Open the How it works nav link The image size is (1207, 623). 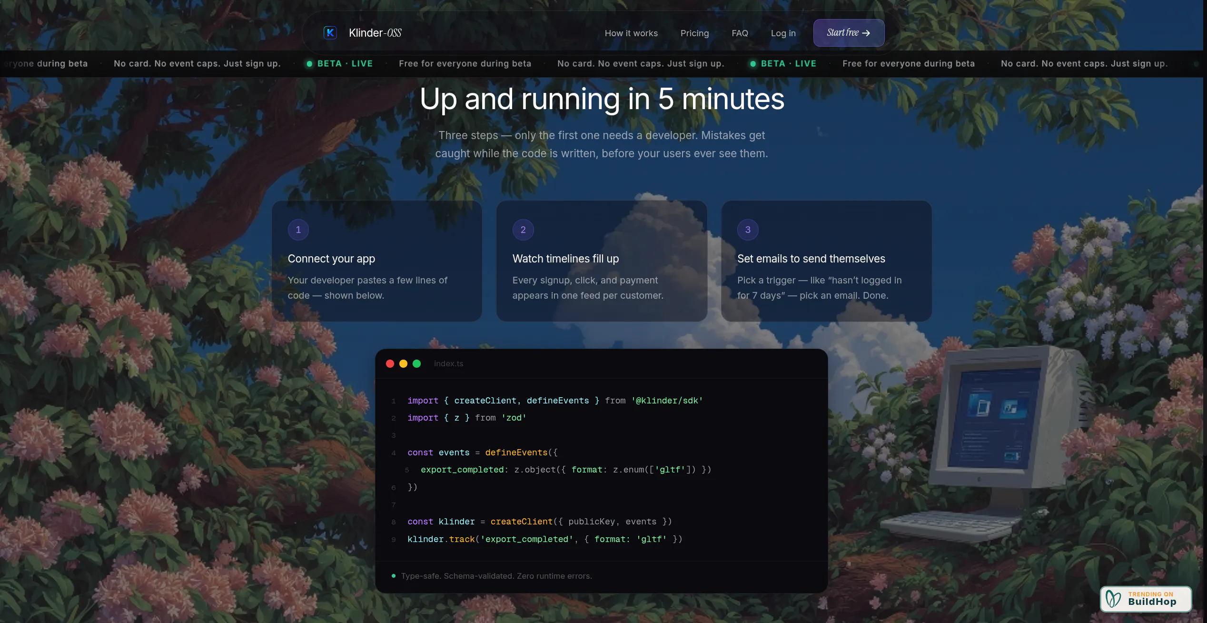pyautogui.click(x=631, y=33)
